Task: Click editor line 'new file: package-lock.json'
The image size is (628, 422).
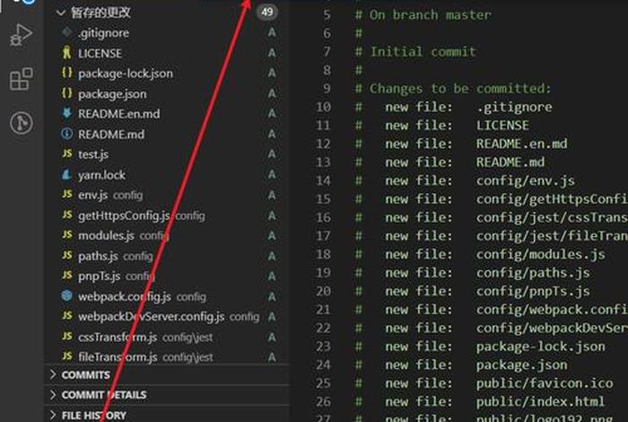Action: point(480,347)
